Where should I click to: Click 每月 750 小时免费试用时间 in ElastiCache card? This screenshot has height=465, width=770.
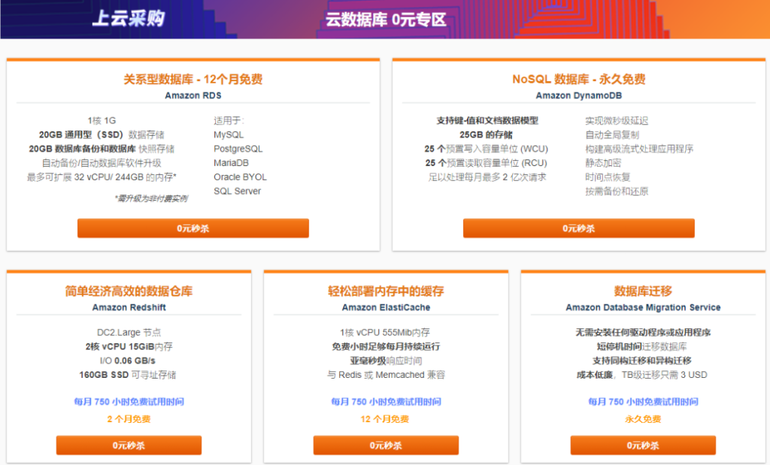pyautogui.click(x=385, y=403)
